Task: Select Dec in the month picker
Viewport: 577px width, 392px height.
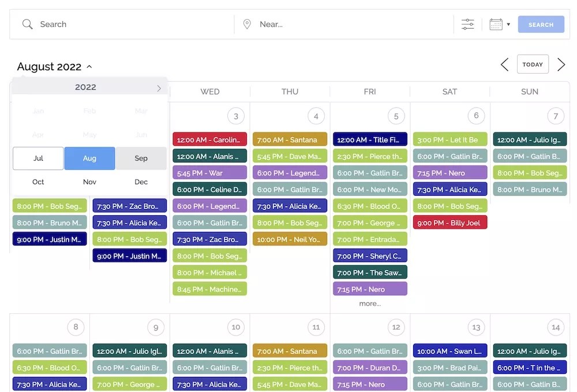Action: coord(141,181)
